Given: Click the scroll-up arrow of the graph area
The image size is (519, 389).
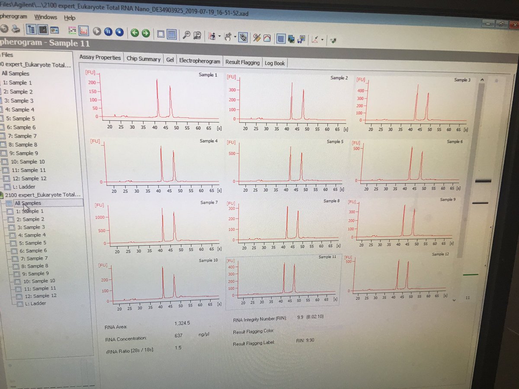Looking at the screenshot, I should pyautogui.click(x=483, y=80).
